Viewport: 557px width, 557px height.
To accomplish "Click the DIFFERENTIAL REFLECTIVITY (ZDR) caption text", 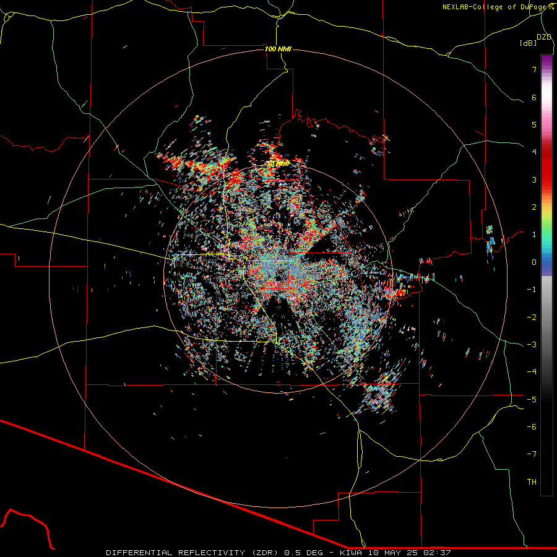I will (194, 553).
